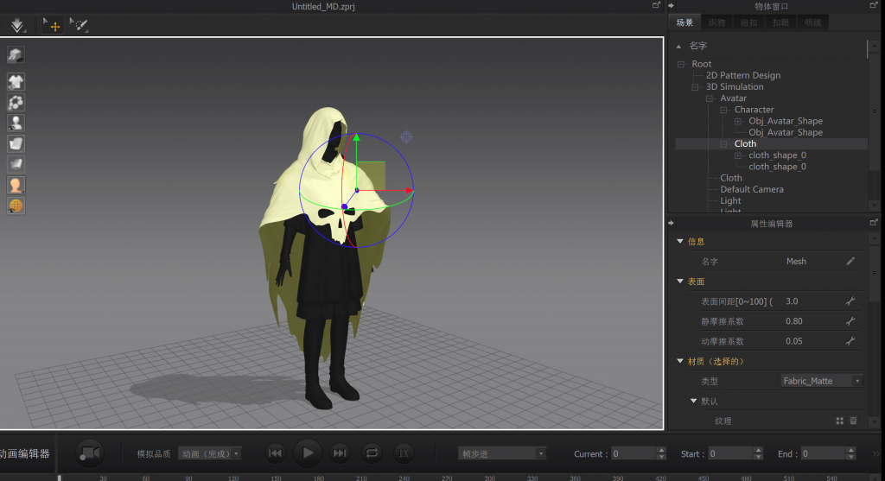Click the crosshair pivot marker in viewport

(406, 137)
